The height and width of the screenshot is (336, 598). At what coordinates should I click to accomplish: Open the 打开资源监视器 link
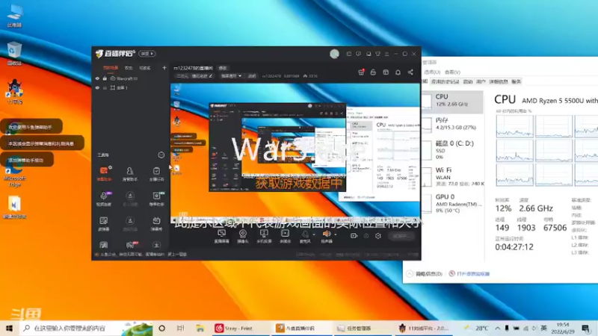point(469,274)
